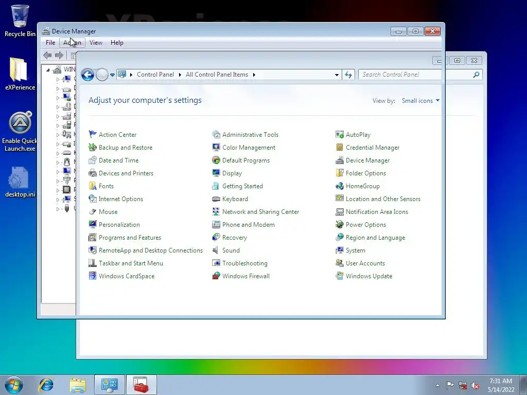
Task: Select Enable Quick Launch.exe desktop icon
Action: [x=20, y=132]
